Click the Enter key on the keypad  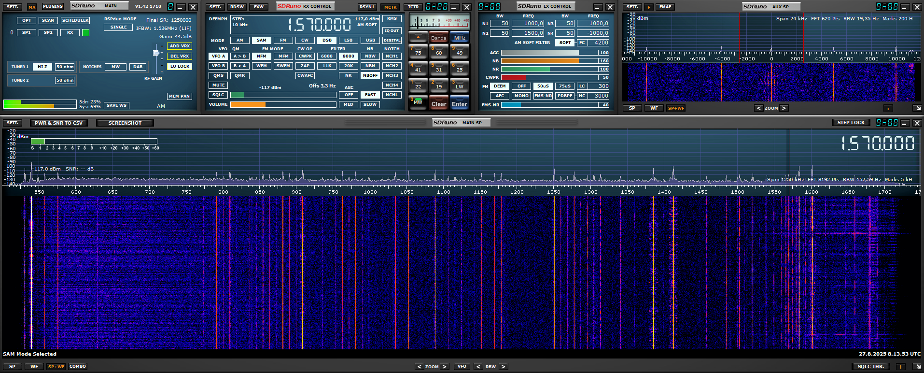[x=460, y=102]
